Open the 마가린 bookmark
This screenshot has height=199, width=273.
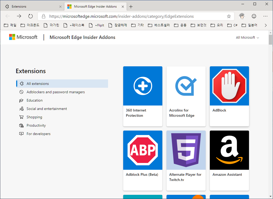[x=51, y=25]
